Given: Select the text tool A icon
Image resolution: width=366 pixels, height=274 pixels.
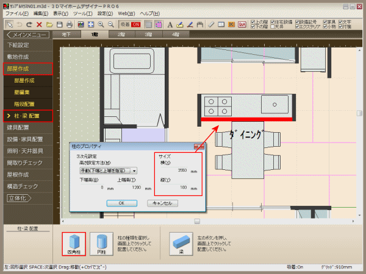Looking at the screenshot, I should coord(170,24).
